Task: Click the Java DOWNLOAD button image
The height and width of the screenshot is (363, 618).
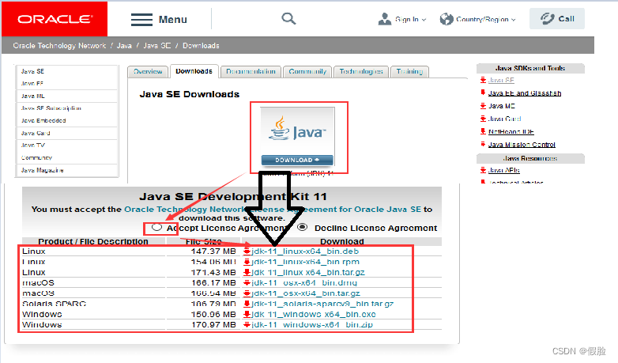Action: coord(297,160)
